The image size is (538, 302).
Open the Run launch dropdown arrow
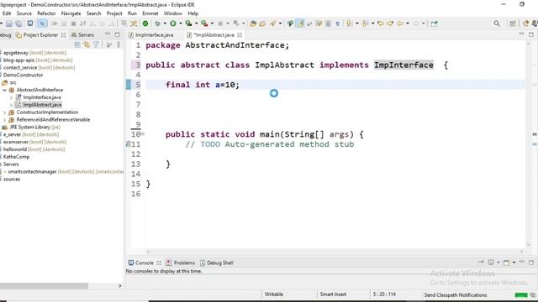[x=181, y=23]
